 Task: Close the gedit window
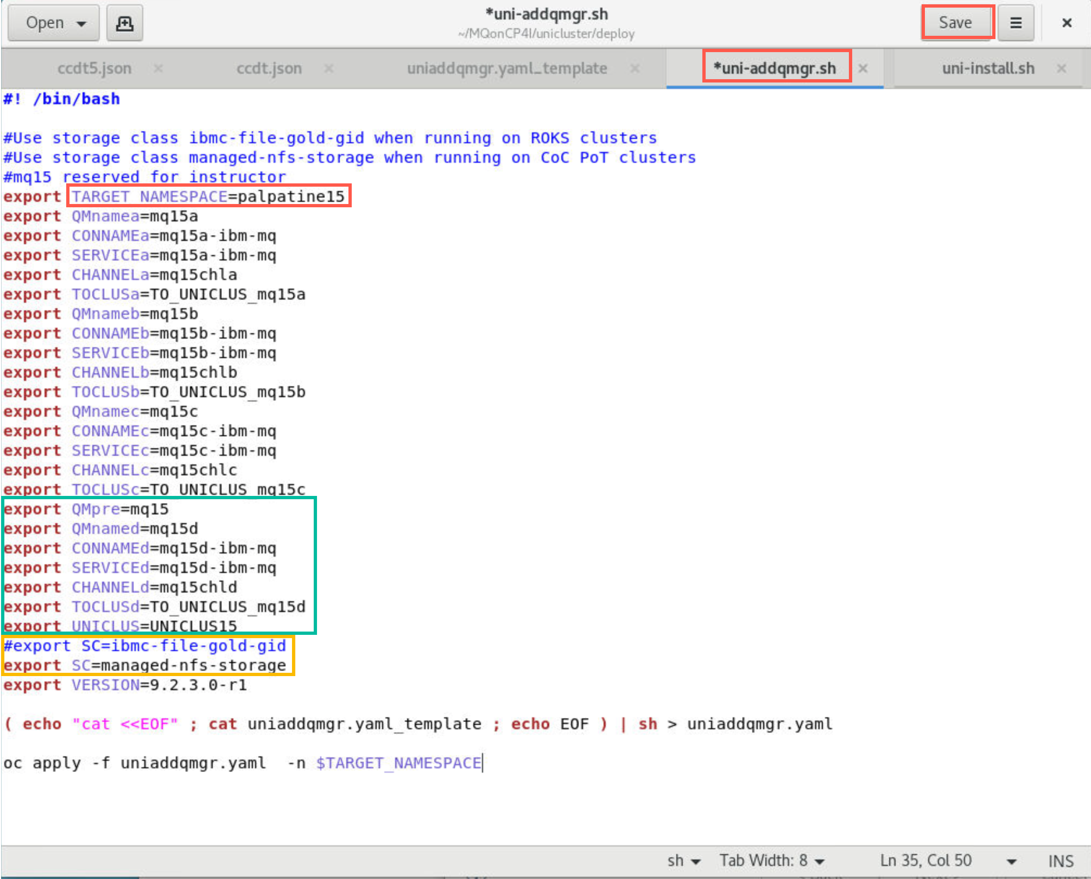(1067, 23)
